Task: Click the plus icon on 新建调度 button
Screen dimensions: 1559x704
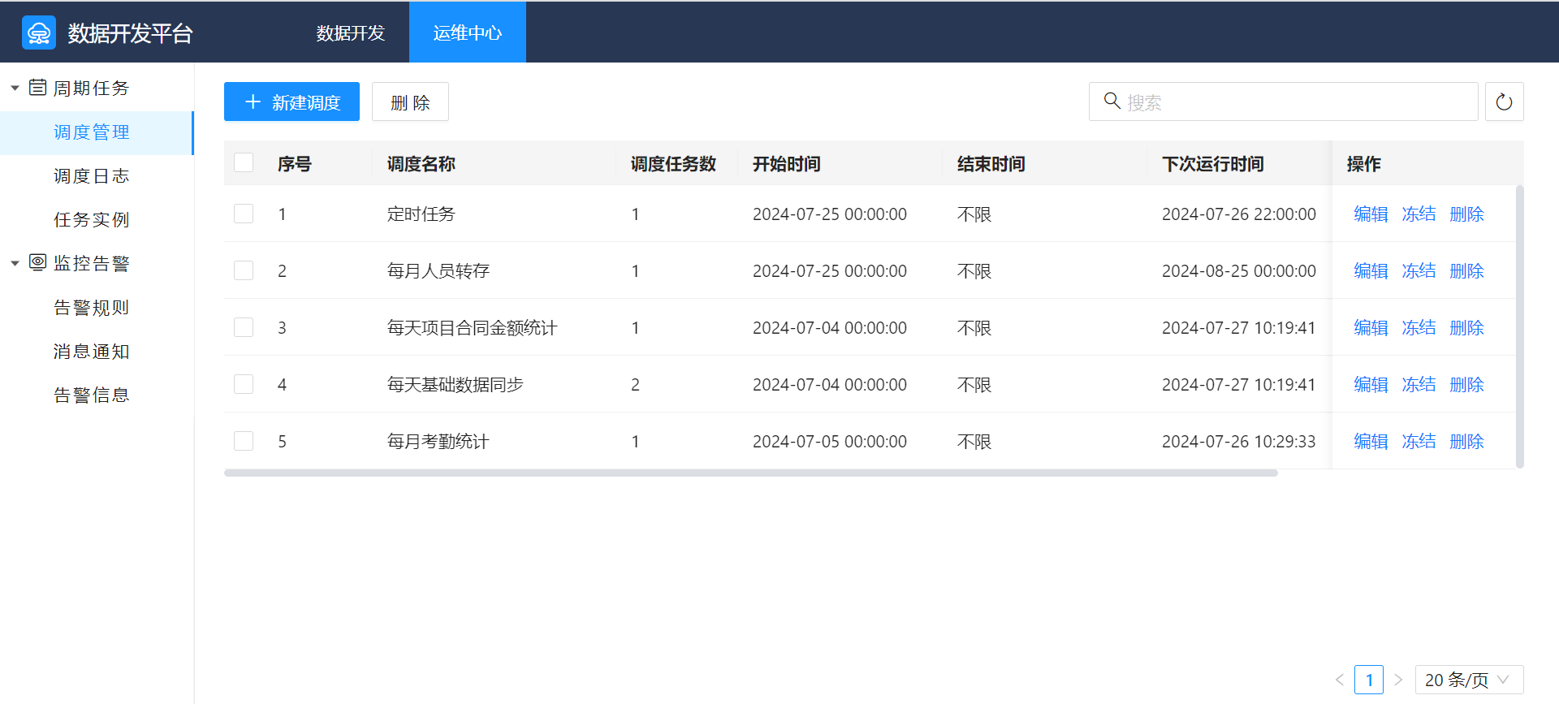Action: click(x=253, y=102)
